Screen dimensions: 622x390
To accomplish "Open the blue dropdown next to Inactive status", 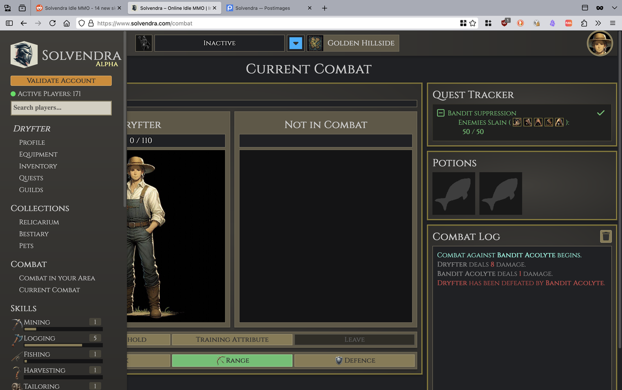I will click(x=295, y=43).
